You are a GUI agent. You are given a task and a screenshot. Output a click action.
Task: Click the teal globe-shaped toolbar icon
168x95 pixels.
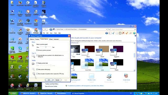134,33
